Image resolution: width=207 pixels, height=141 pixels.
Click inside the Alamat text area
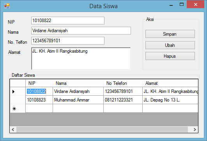point(81,58)
